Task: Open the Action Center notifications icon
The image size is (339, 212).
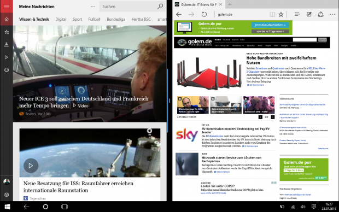Action: [x=314, y=207]
